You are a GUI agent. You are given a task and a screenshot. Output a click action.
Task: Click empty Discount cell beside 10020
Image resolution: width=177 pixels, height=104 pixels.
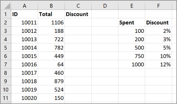pos(78,98)
